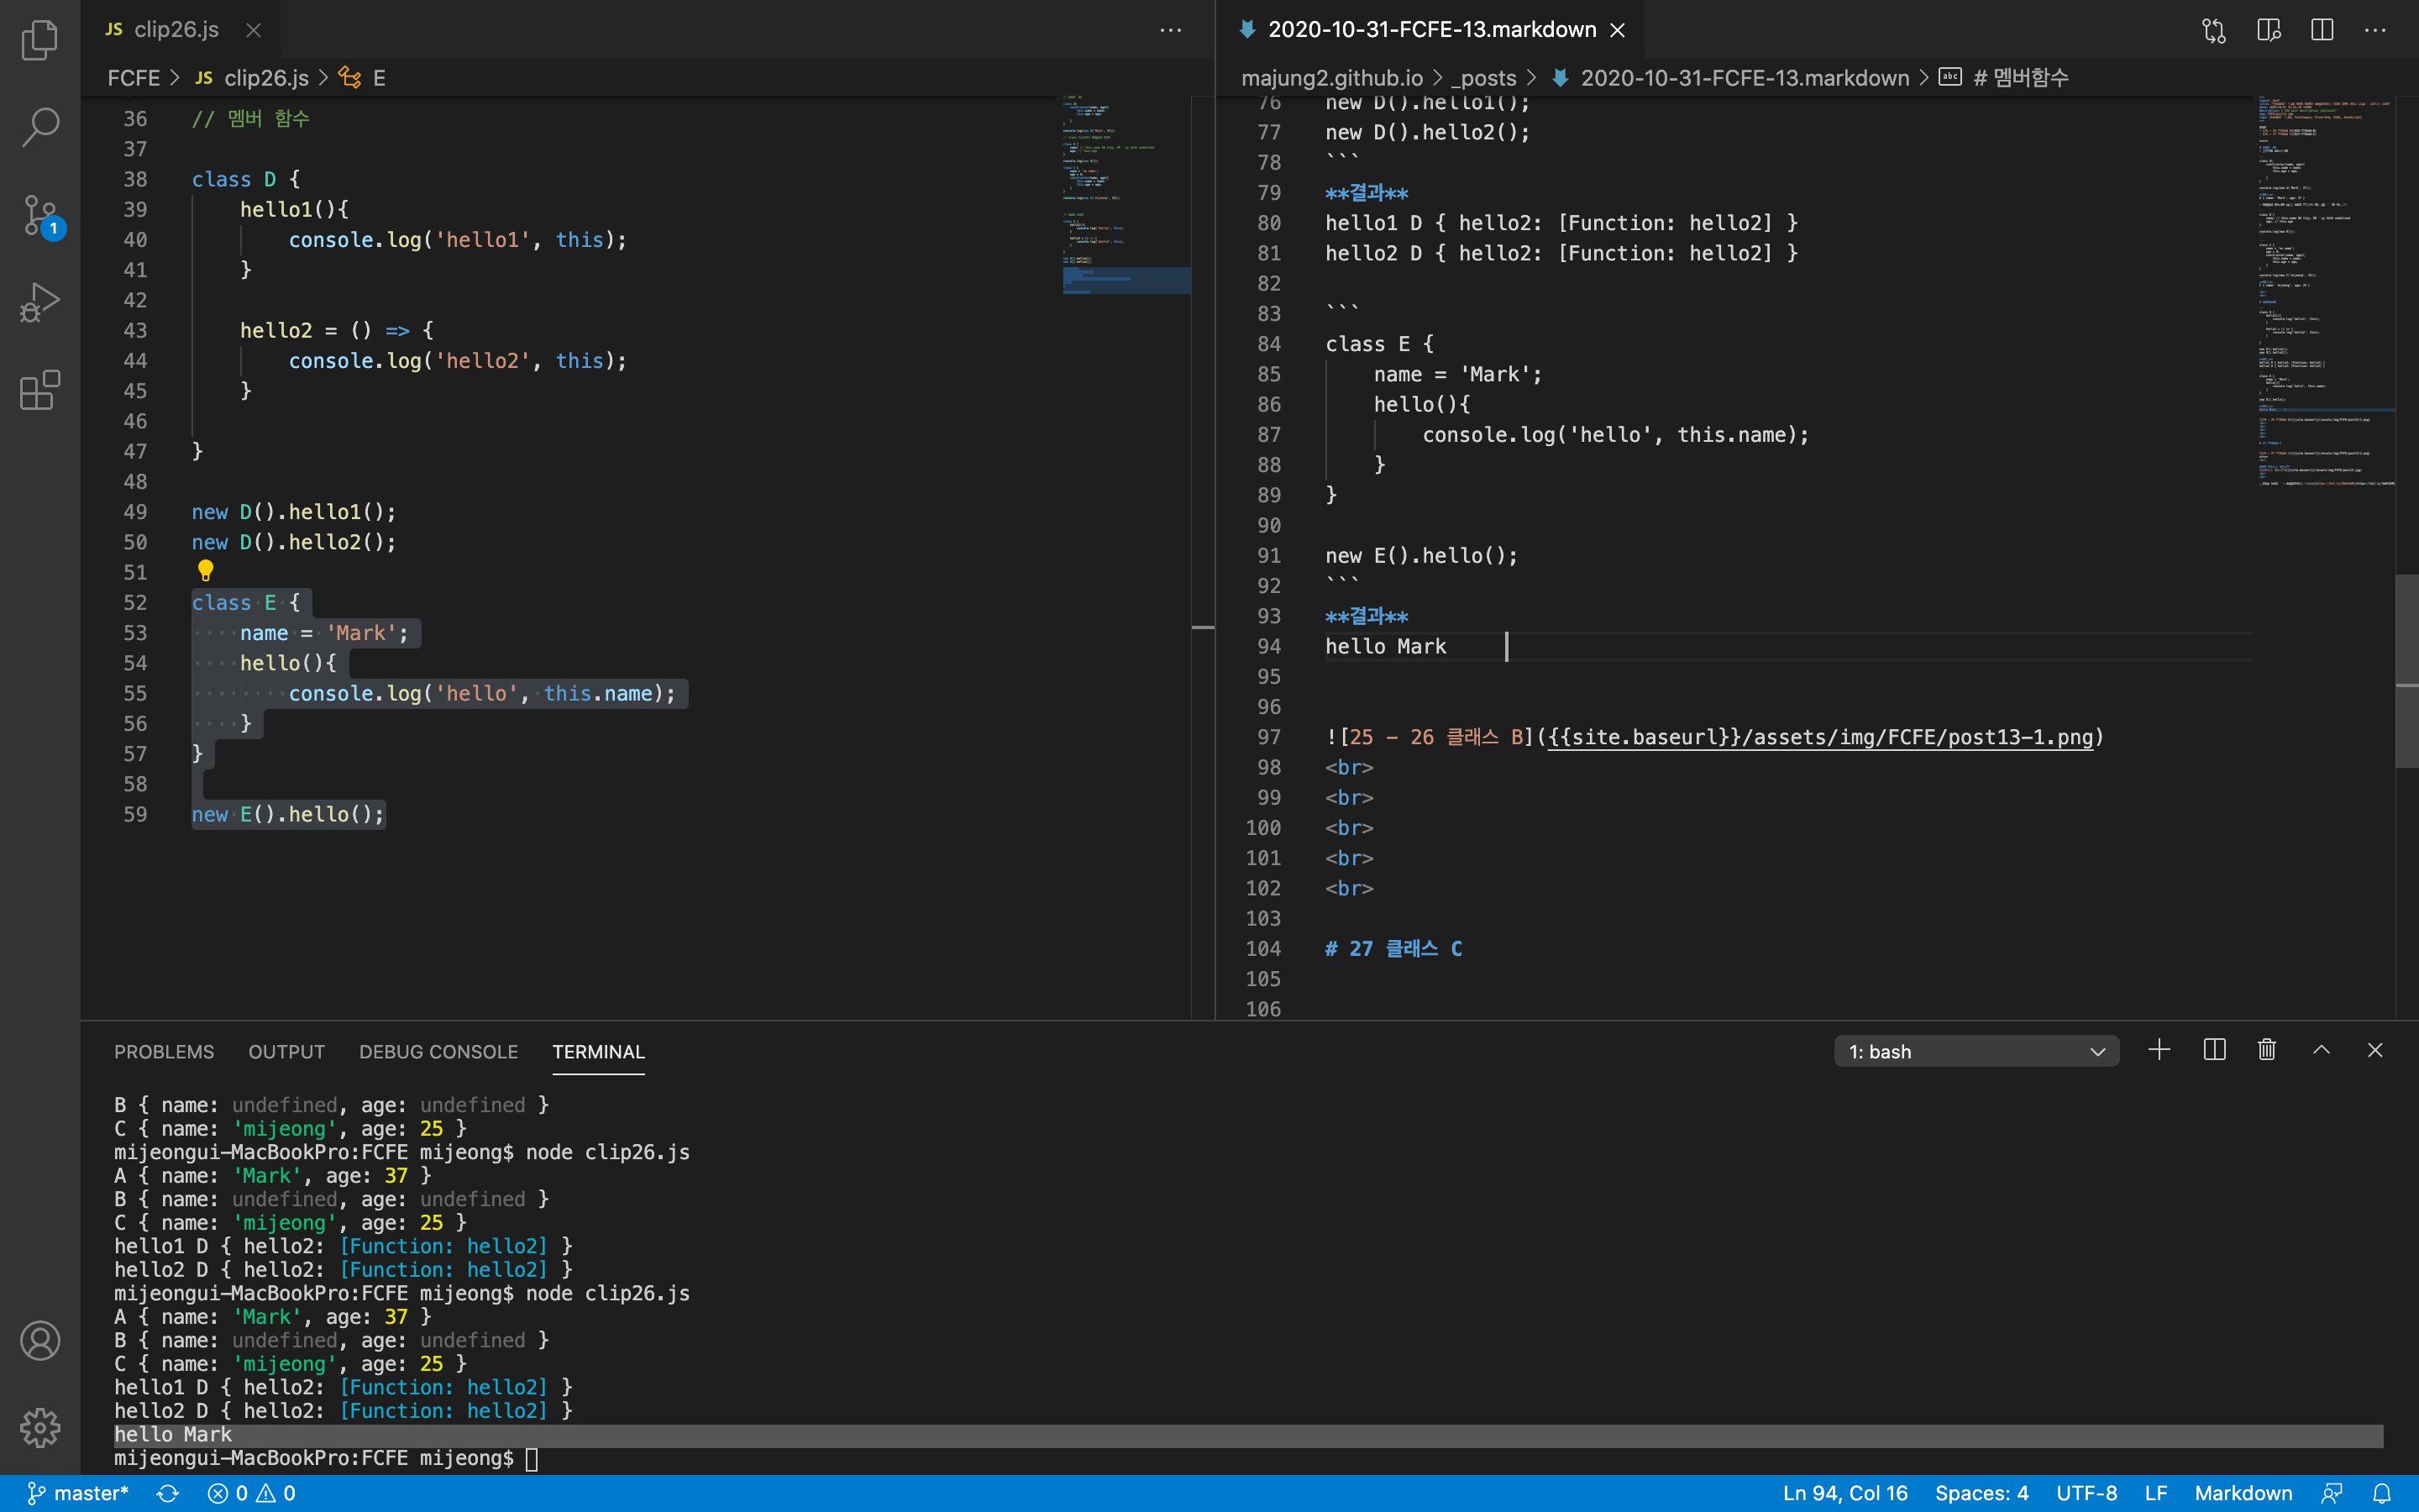
Task: Open the Explorer view in activity bar
Action: pyautogui.click(x=40, y=40)
